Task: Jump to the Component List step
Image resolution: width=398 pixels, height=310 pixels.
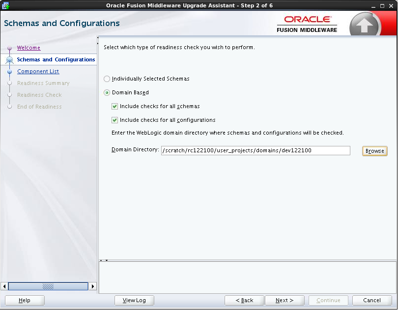Action: tap(38, 71)
